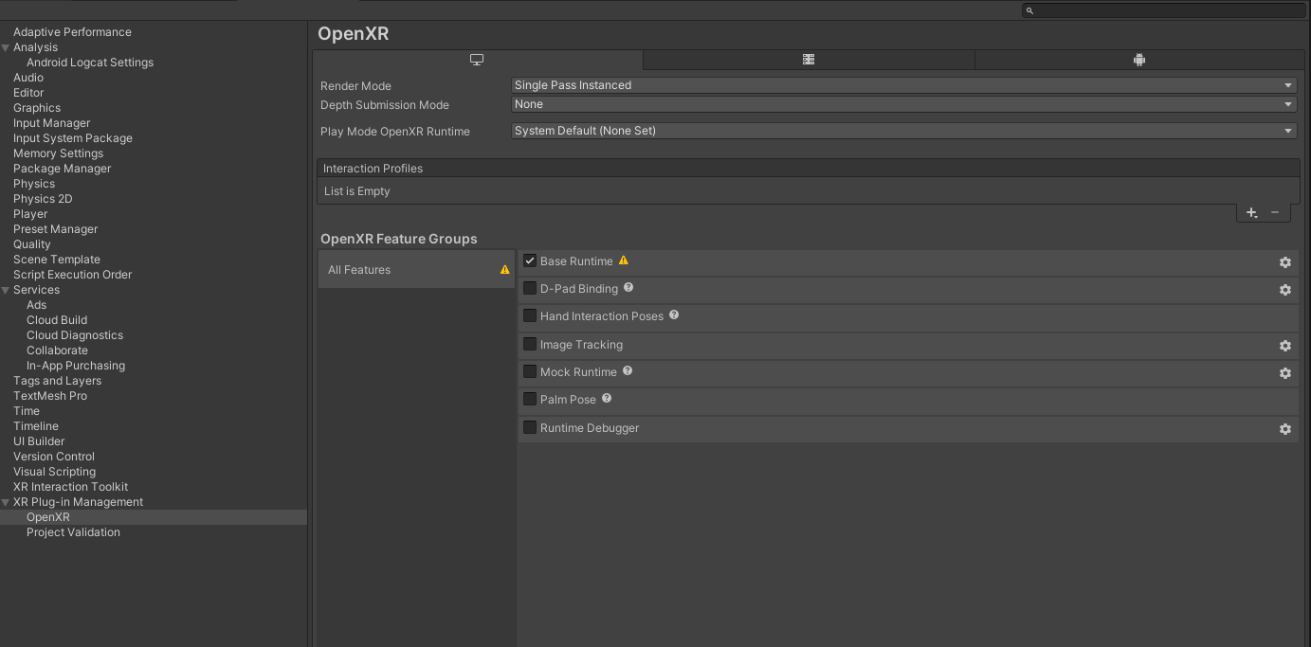1311x647 pixels.
Task: Click the 'List is Empty' text
Action: [357, 191]
